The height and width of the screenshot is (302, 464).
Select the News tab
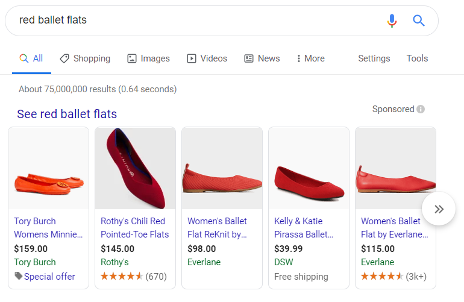[262, 58]
